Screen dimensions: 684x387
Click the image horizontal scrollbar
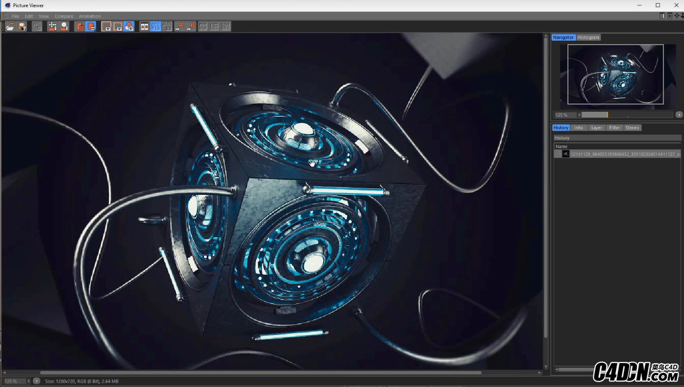click(x=260, y=373)
